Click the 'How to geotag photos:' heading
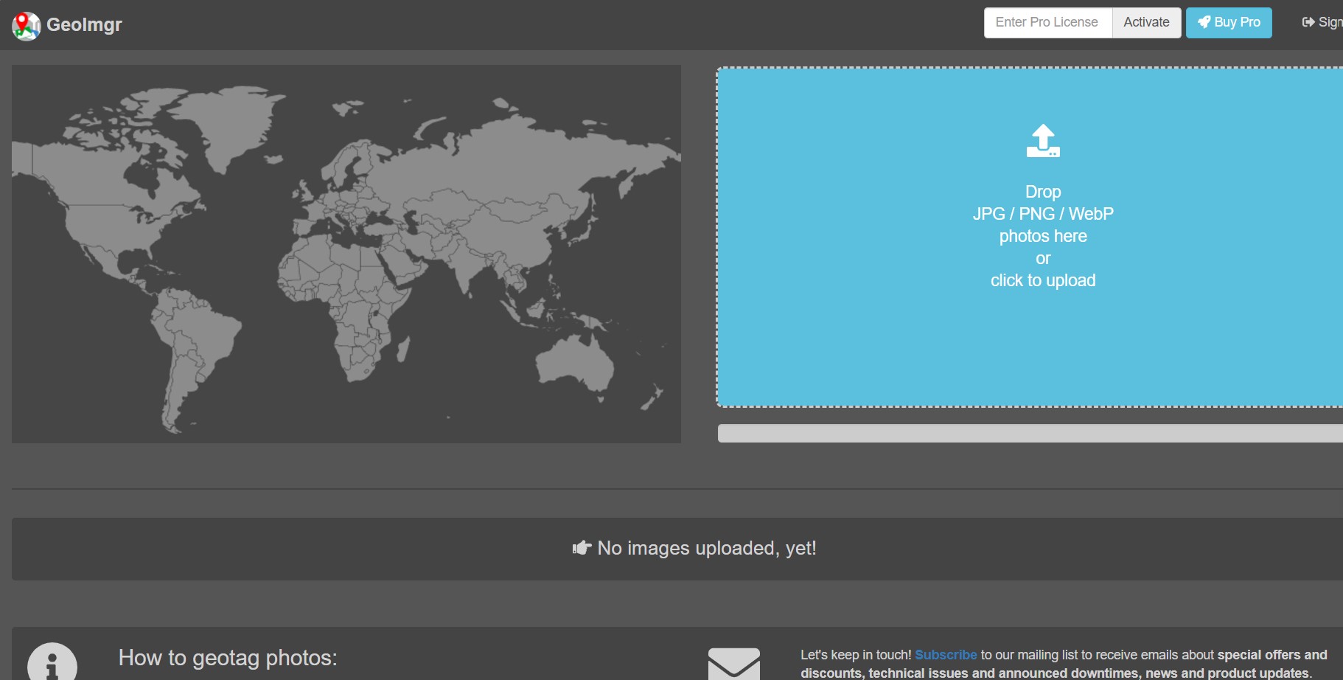This screenshot has height=680, width=1343. [x=228, y=658]
